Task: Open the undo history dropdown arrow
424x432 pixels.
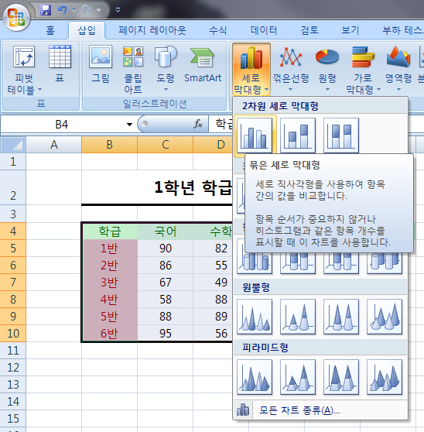Action: tap(74, 10)
